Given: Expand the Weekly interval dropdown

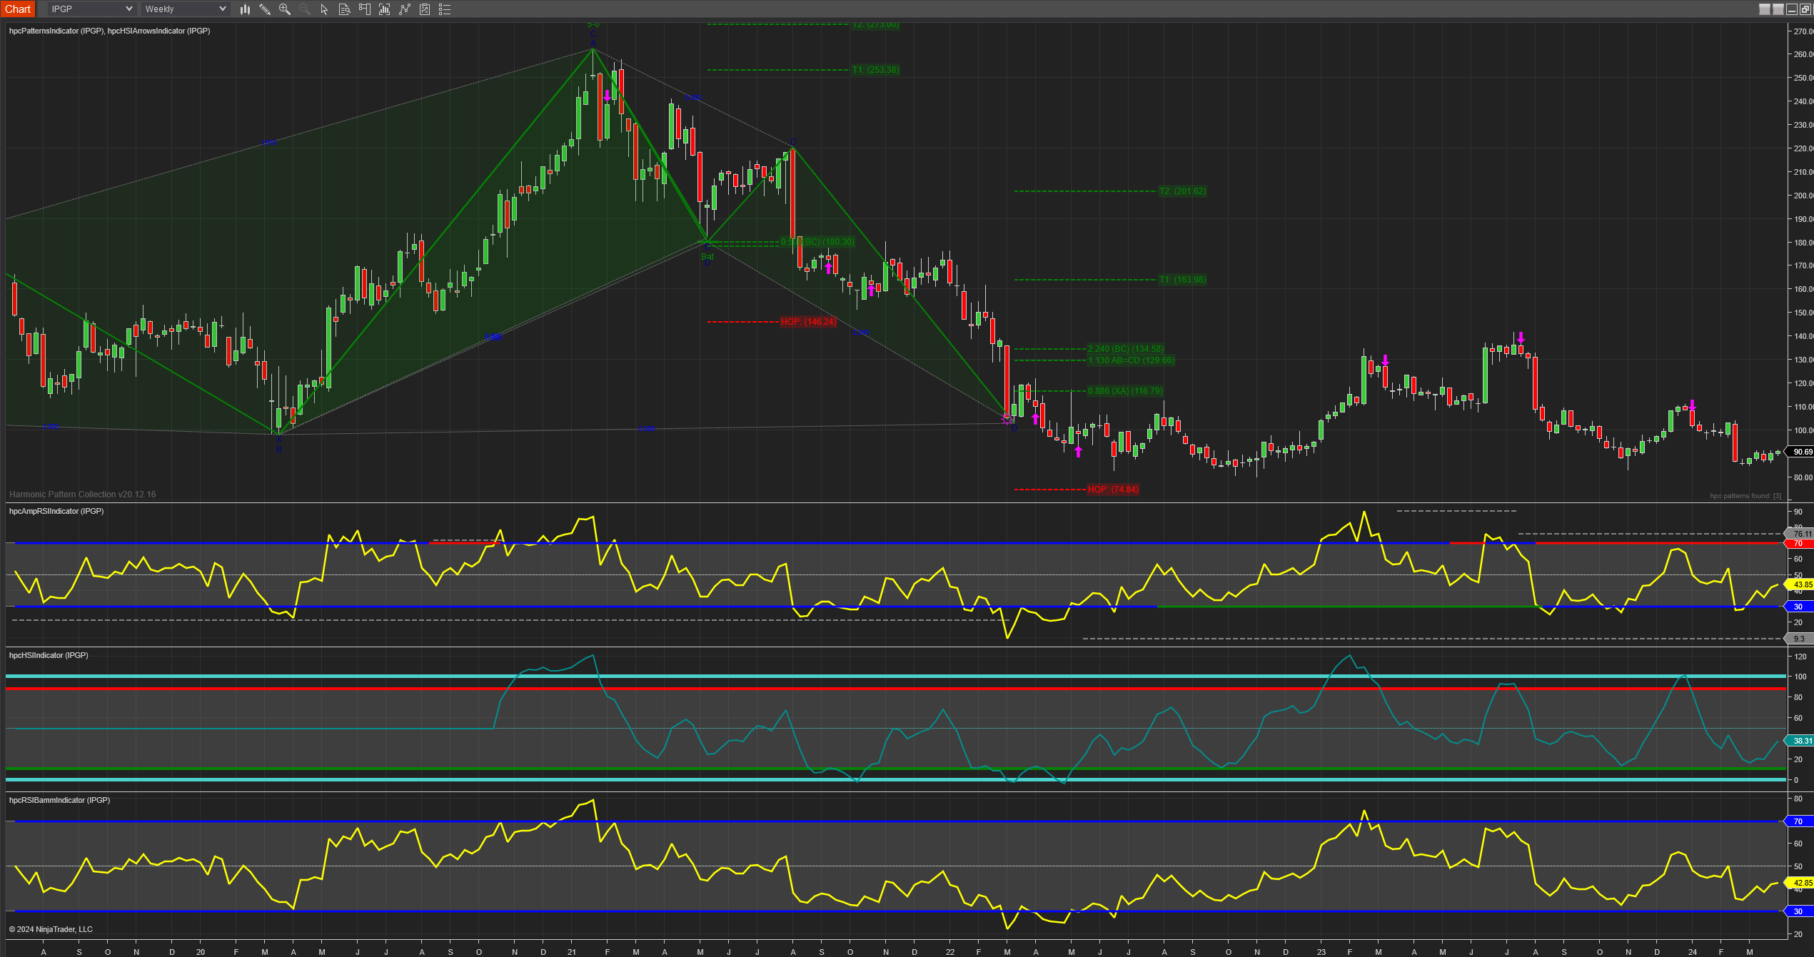Looking at the screenshot, I should [222, 9].
